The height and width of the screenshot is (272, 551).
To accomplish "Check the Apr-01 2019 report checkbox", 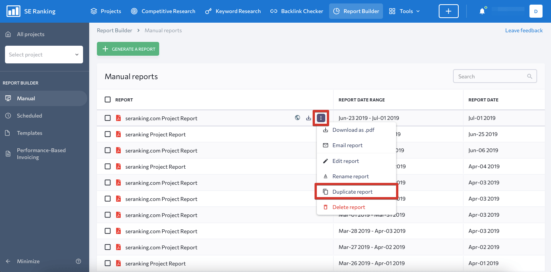I will (x=108, y=263).
